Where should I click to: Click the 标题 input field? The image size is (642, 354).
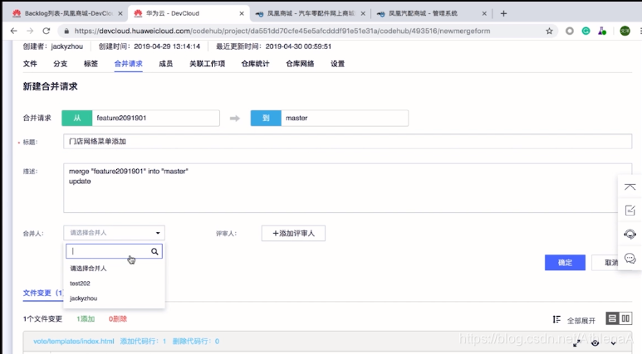[x=347, y=142]
